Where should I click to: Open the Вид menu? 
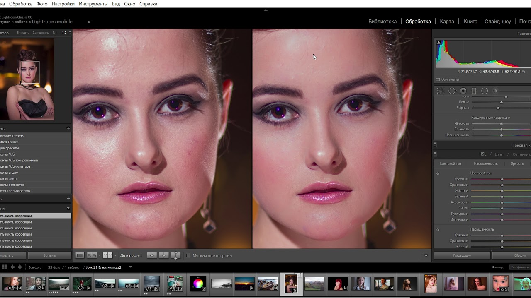pos(116,4)
